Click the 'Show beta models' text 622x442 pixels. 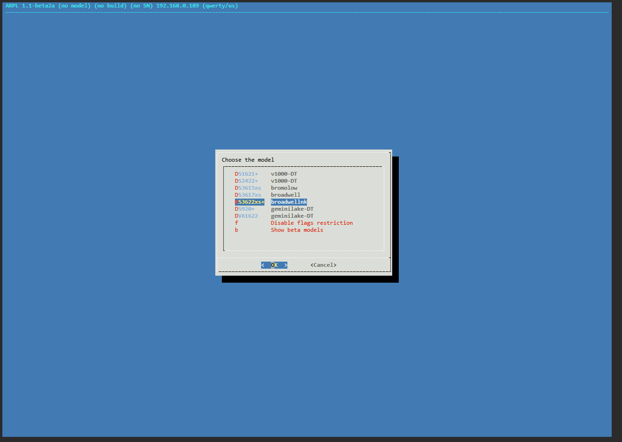(x=297, y=230)
